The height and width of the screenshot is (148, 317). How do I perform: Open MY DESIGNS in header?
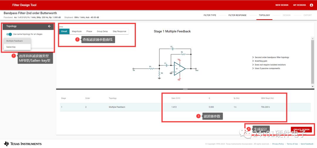299,5
